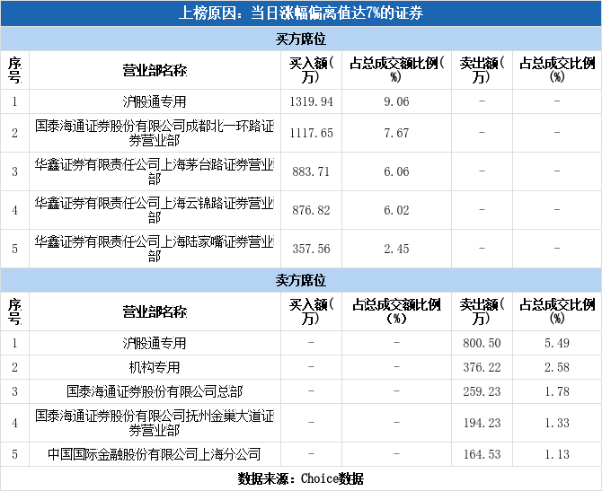602x491 pixels.
Task: Click percentage value 6.02
Action: [396, 210]
